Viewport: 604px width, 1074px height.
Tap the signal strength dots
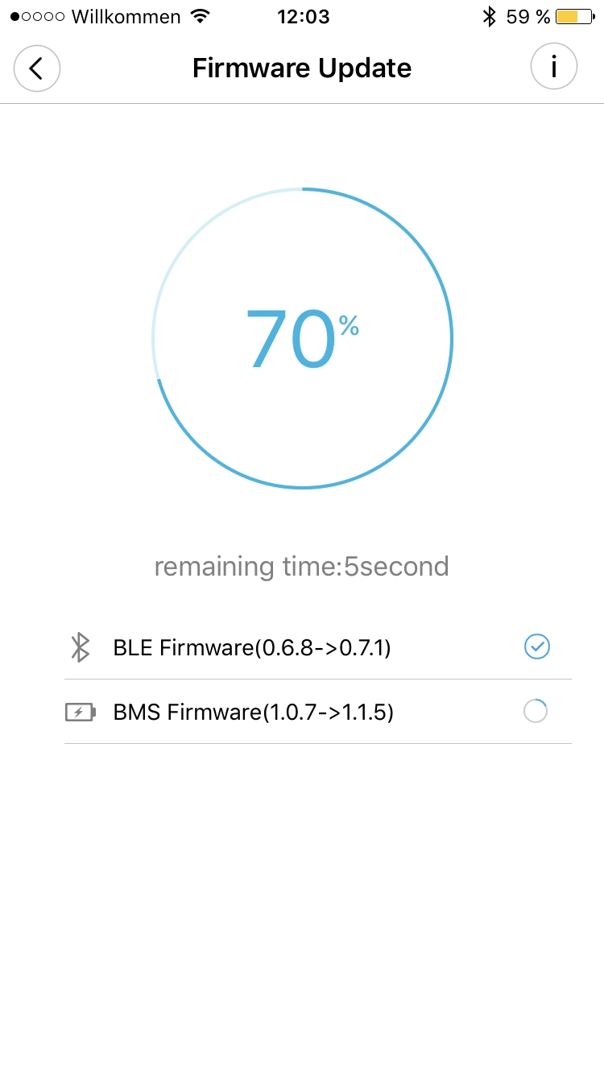point(38,17)
